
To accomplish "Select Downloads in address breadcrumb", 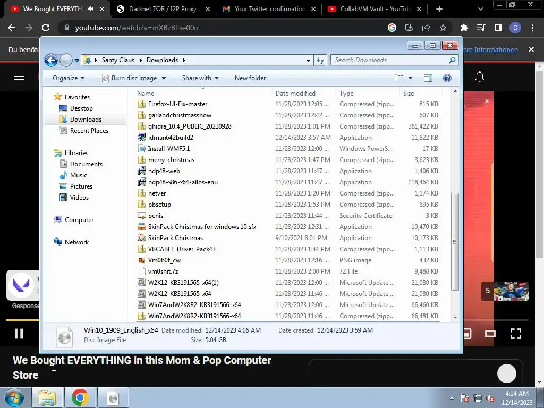I will [162, 60].
